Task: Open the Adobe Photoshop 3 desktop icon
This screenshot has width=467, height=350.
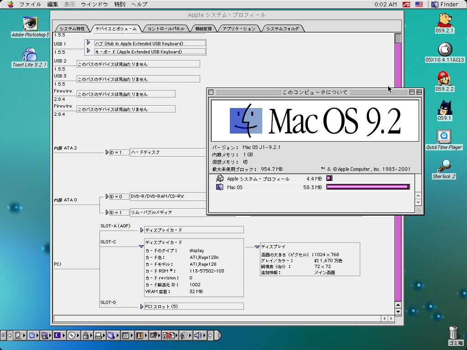Action: [30, 24]
